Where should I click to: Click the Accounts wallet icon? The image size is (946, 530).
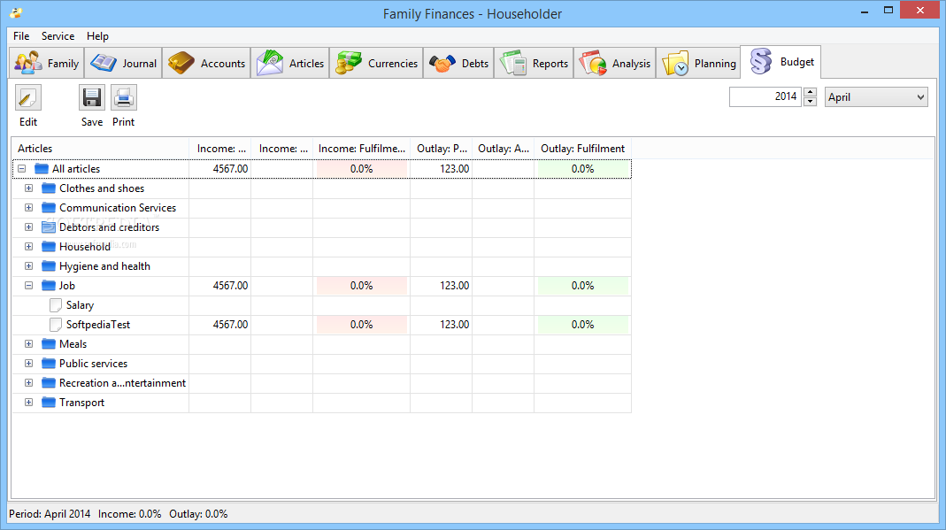point(181,63)
